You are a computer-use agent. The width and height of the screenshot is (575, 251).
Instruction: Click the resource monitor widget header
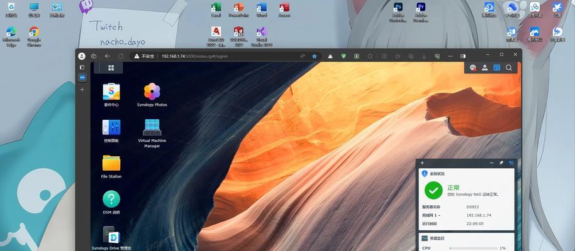(467, 238)
